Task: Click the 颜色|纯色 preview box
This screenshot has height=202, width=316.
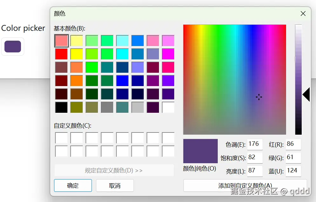Action: tap(200, 151)
